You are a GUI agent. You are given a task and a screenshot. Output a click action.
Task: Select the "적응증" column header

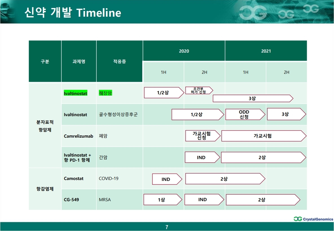pyautogui.click(x=119, y=62)
